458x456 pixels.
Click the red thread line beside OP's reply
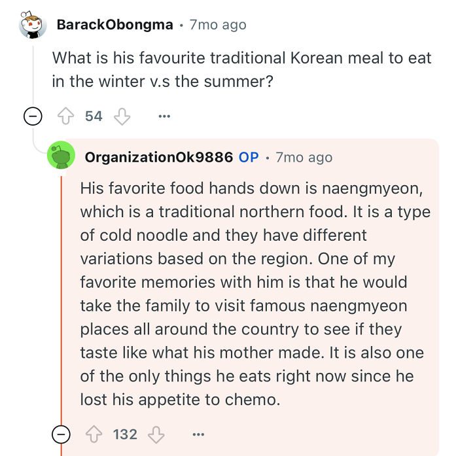pos(61,294)
